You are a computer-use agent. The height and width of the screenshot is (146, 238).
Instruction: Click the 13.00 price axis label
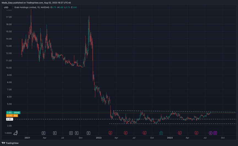click(x=9, y=46)
